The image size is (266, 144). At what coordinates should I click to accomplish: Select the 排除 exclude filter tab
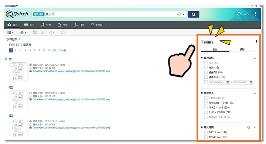click(242, 49)
